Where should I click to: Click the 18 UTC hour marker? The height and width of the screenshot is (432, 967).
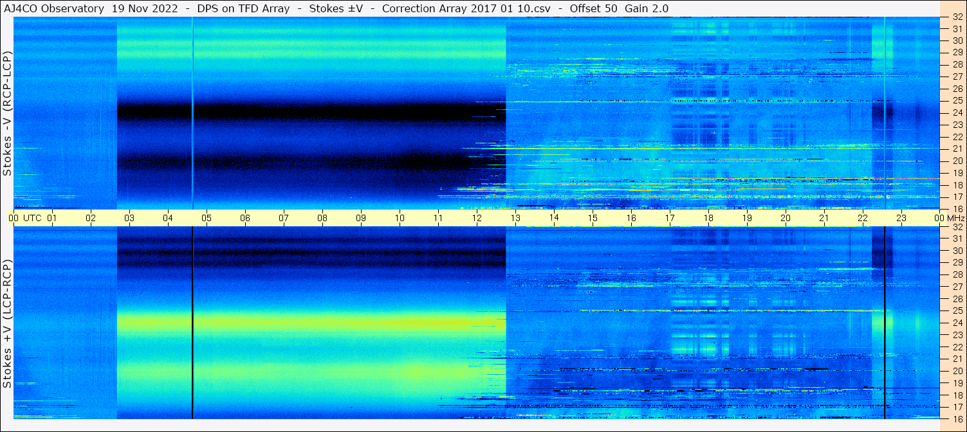point(708,218)
